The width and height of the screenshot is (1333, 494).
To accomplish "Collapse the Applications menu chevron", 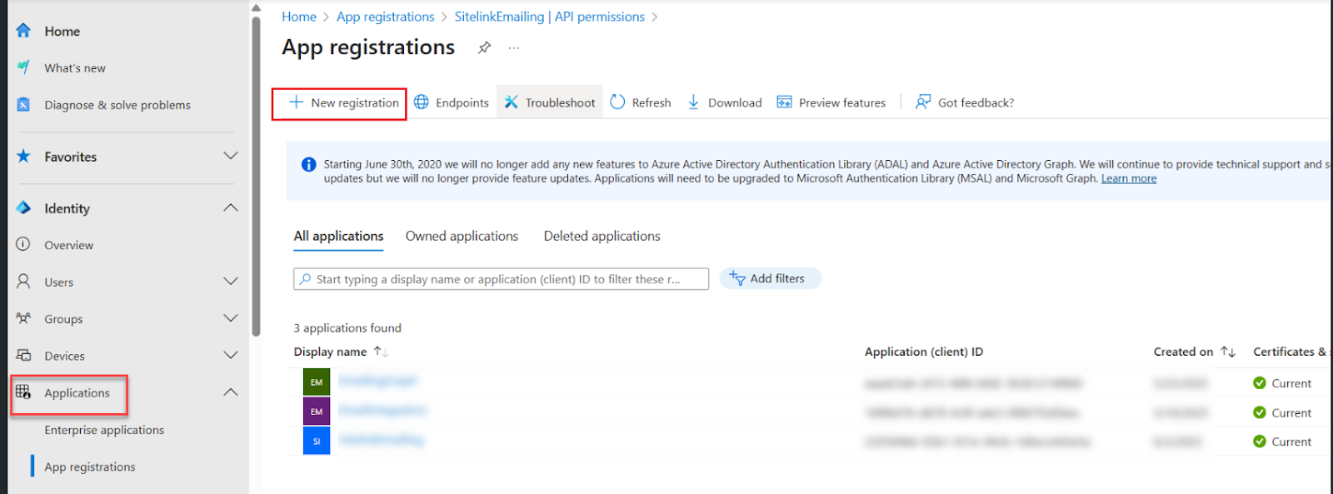I will (x=231, y=392).
